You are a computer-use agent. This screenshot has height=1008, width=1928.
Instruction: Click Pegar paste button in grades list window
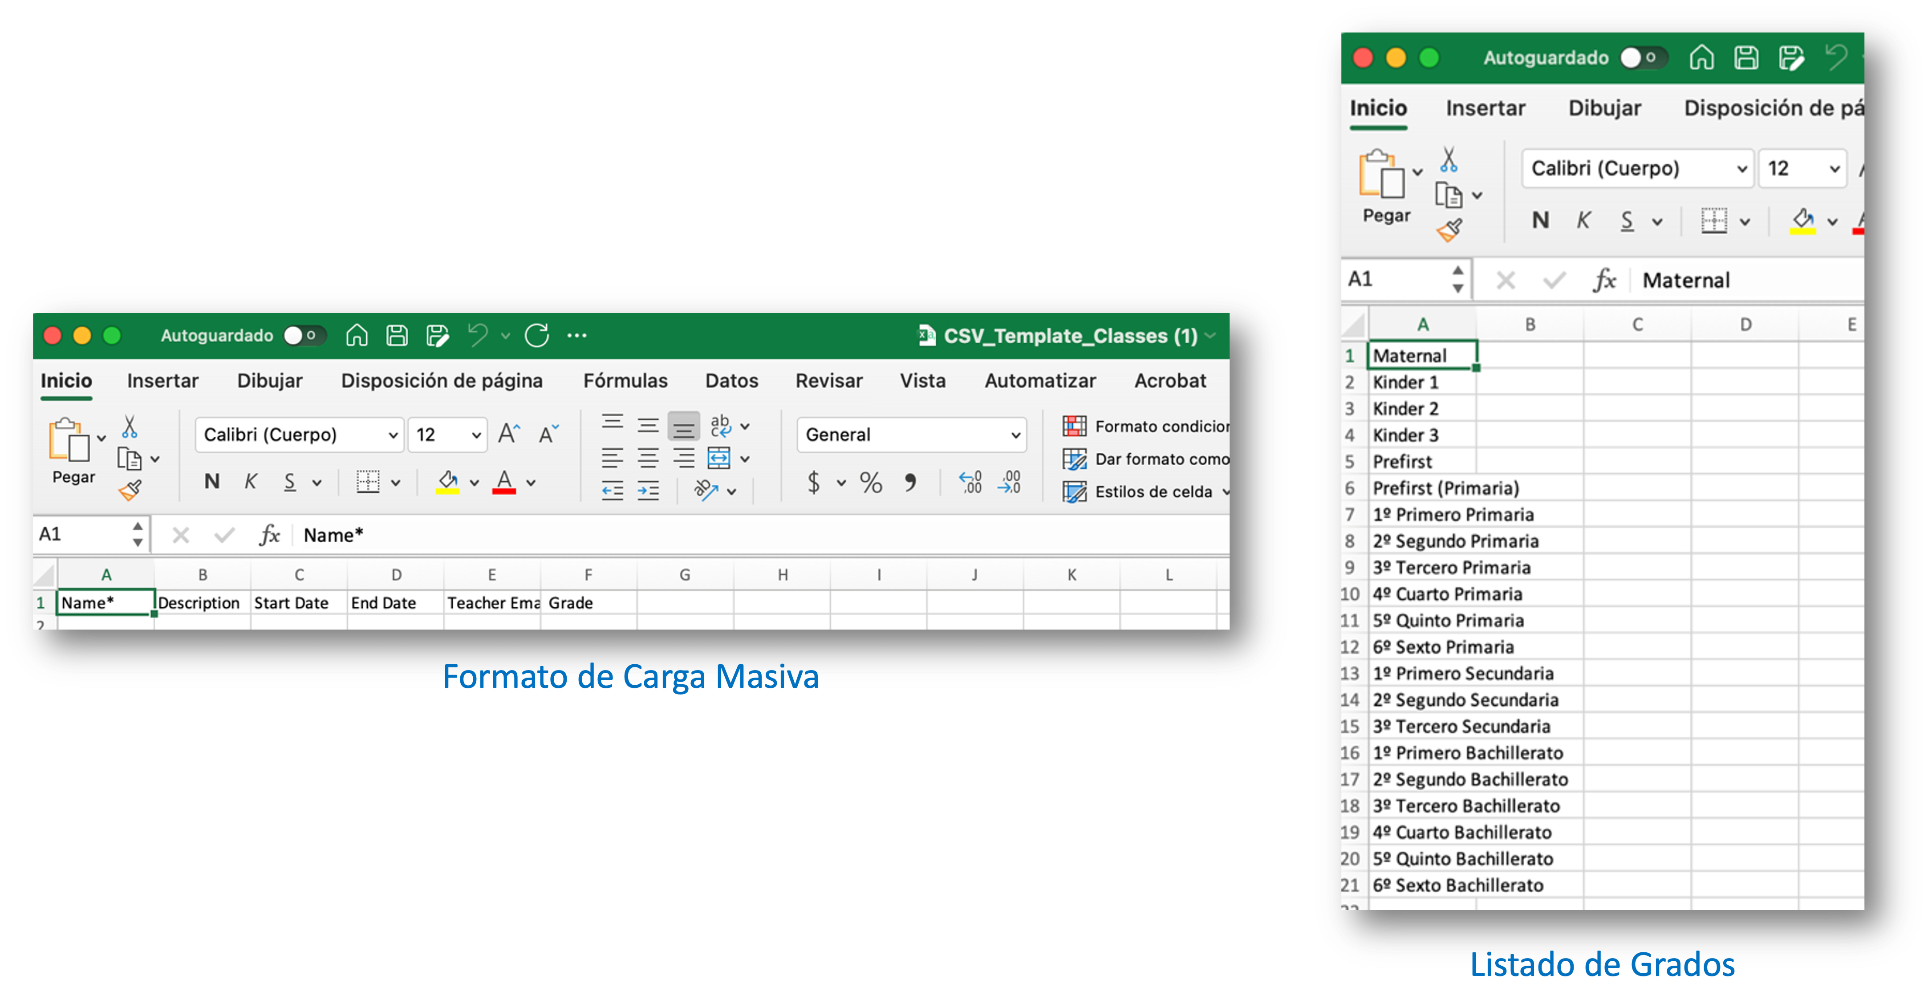(1385, 187)
